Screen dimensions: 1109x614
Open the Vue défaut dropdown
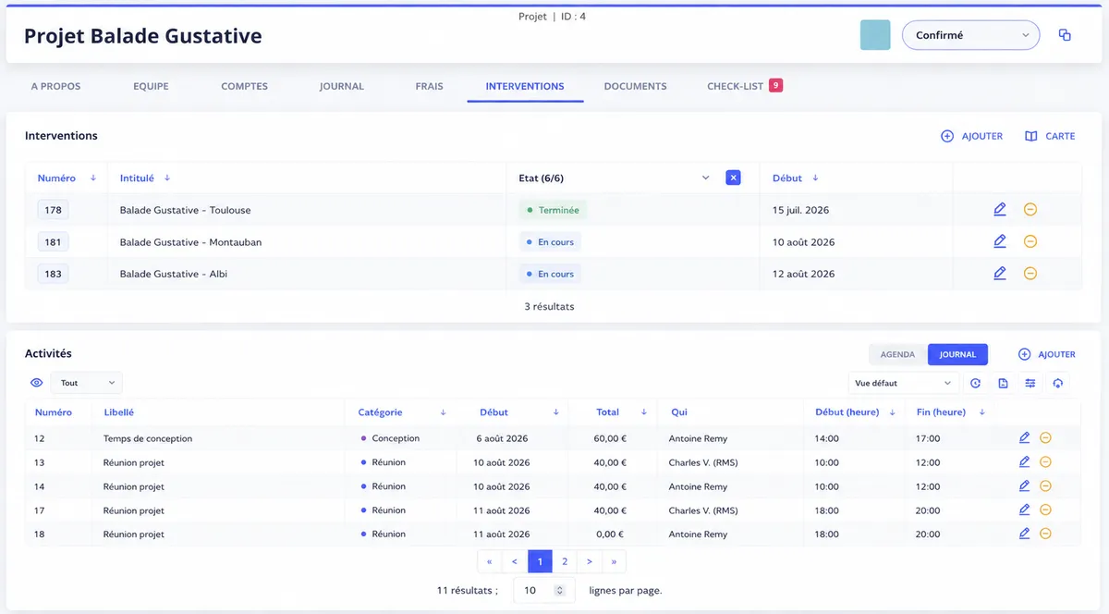tap(903, 383)
